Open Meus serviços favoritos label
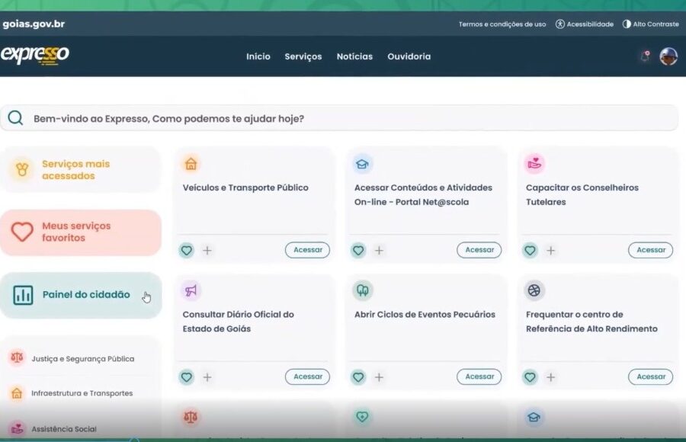 (76, 232)
